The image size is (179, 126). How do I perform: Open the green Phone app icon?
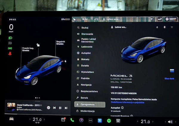[x=72, y=120]
